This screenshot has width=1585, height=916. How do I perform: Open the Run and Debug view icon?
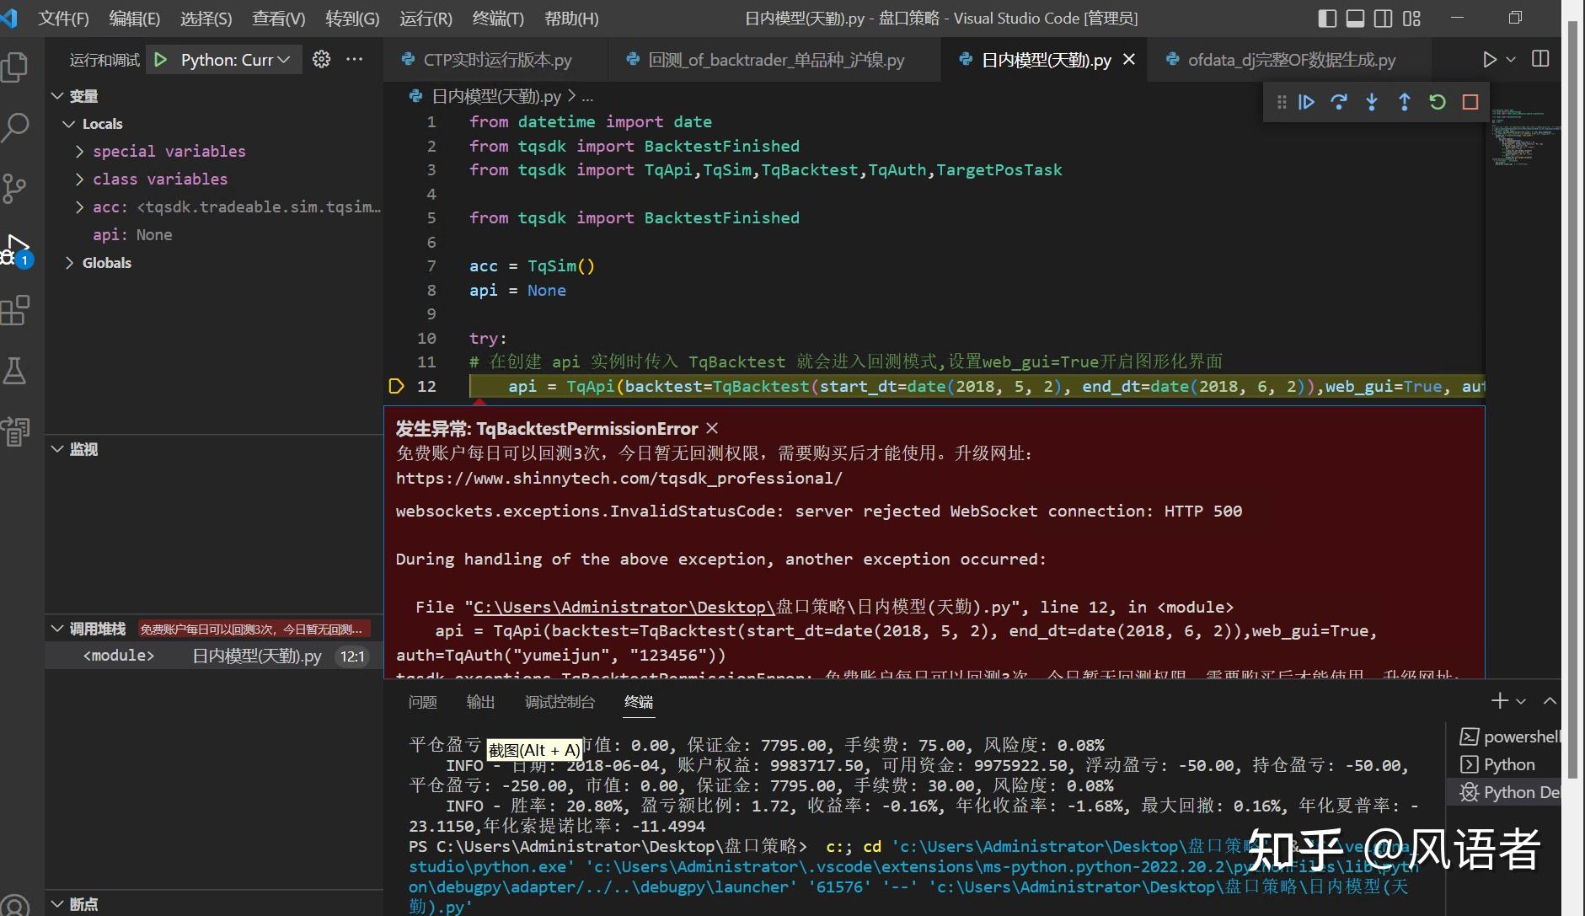point(15,249)
